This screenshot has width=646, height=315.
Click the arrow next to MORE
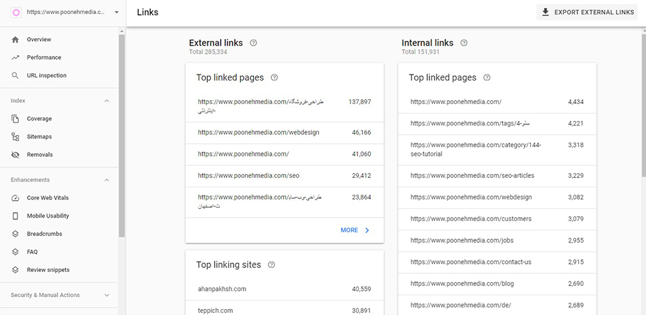[x=367, y=230]
